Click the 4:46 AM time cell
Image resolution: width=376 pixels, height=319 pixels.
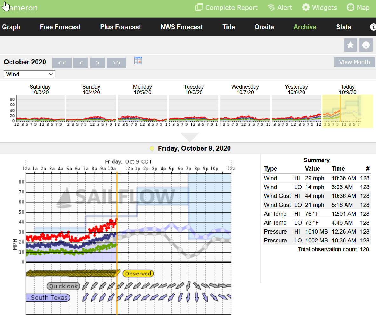342,223
